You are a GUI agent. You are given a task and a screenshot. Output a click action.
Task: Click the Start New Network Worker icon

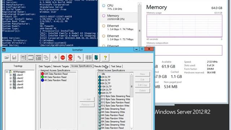pos(39,57)
